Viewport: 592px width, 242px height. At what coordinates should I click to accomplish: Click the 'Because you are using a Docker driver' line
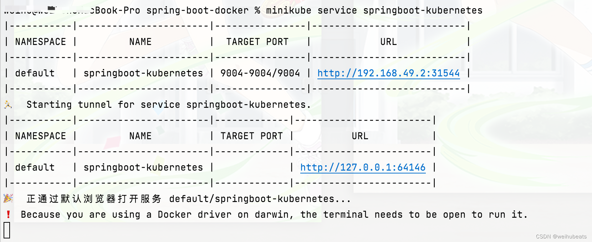(274, 215)
